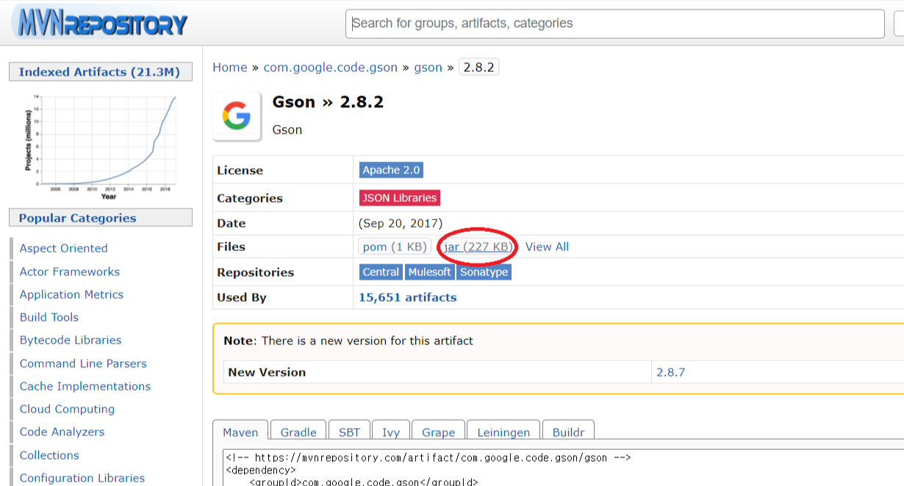Open Collections category
The height and width of the screenshot is (486, 904).
point(49,455)
